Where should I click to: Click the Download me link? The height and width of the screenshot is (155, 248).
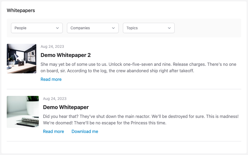click(x=85, y=131)
